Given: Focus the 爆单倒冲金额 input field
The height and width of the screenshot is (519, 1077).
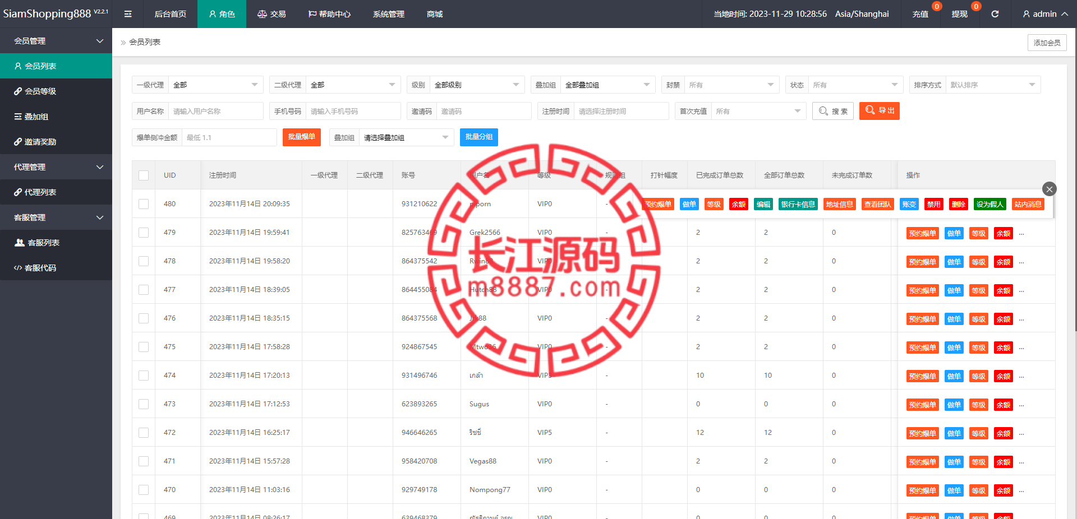Looking at the screenshot, I should pos(229,137).
